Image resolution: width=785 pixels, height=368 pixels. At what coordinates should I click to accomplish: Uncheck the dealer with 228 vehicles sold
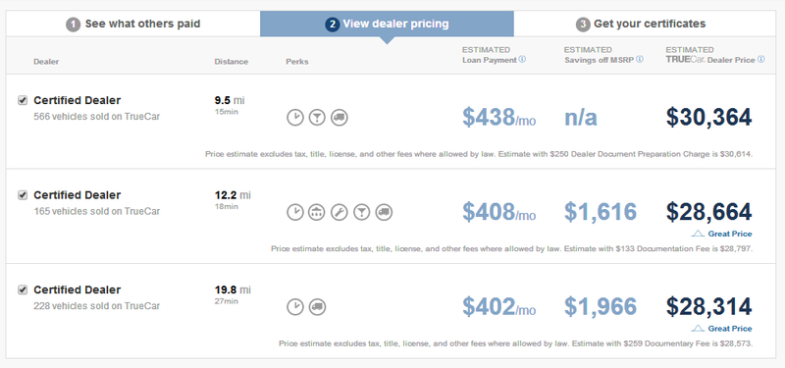pyautogui.click(x=23, y=289)
